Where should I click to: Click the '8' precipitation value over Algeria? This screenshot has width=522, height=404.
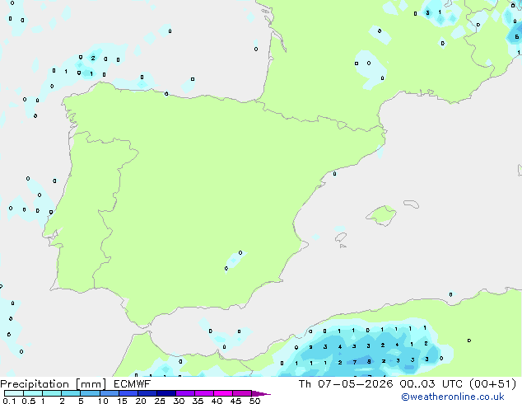point(369,361)
